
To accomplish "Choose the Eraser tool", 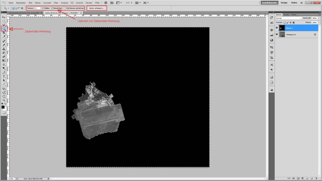I will click(4, 57).
